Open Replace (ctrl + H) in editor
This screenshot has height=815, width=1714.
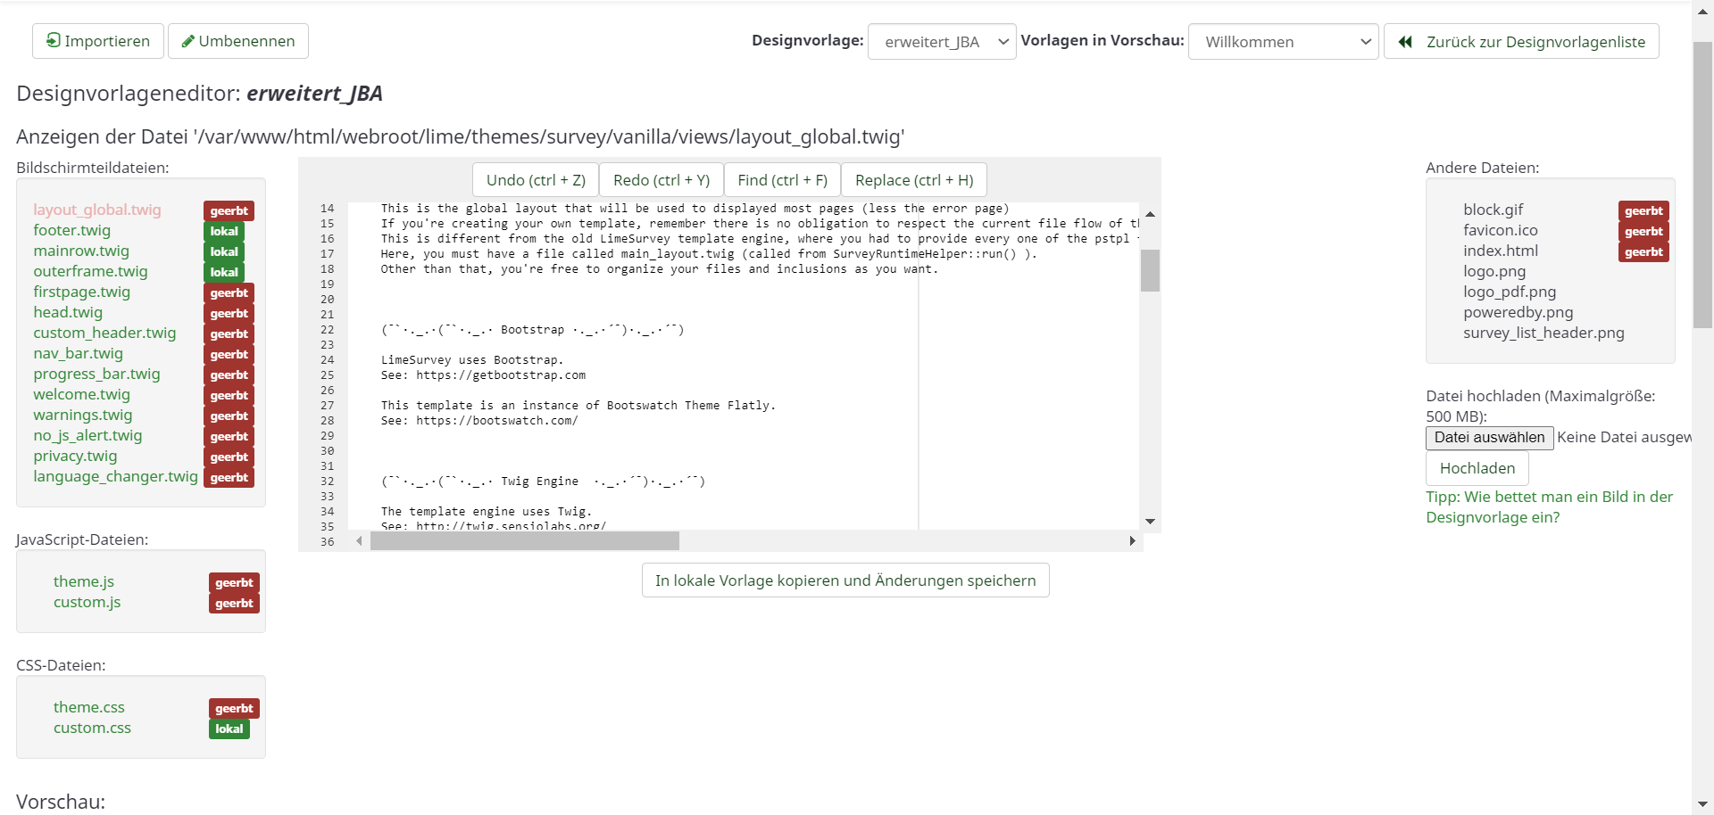(x=914, y=180)
